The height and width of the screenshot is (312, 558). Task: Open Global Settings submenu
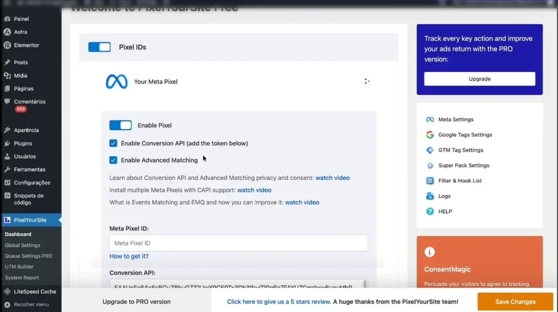click(22, 245)
